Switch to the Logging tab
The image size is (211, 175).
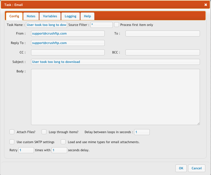tap(70, 16)
